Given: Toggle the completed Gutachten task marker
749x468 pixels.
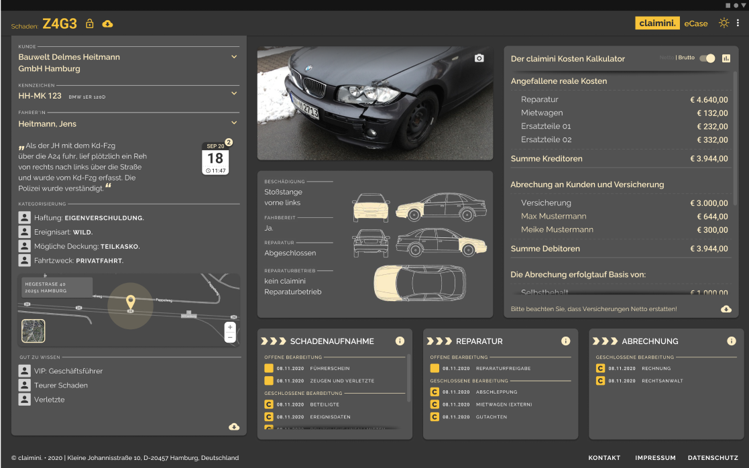Looking at the screenshot, I should tap(435, 416).
